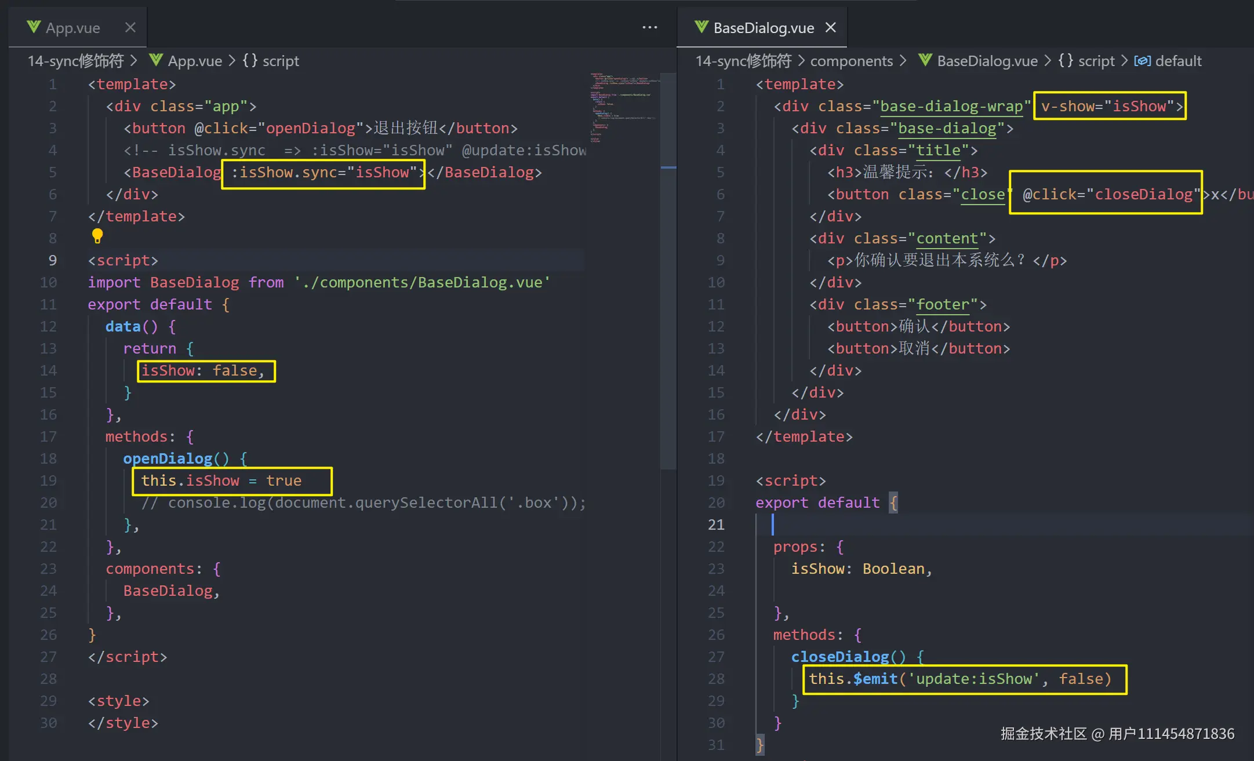The height and width of the screenshot is (761, 1254).
Task: Click the Vue icon on the App.vue tab
Action: 34,27
